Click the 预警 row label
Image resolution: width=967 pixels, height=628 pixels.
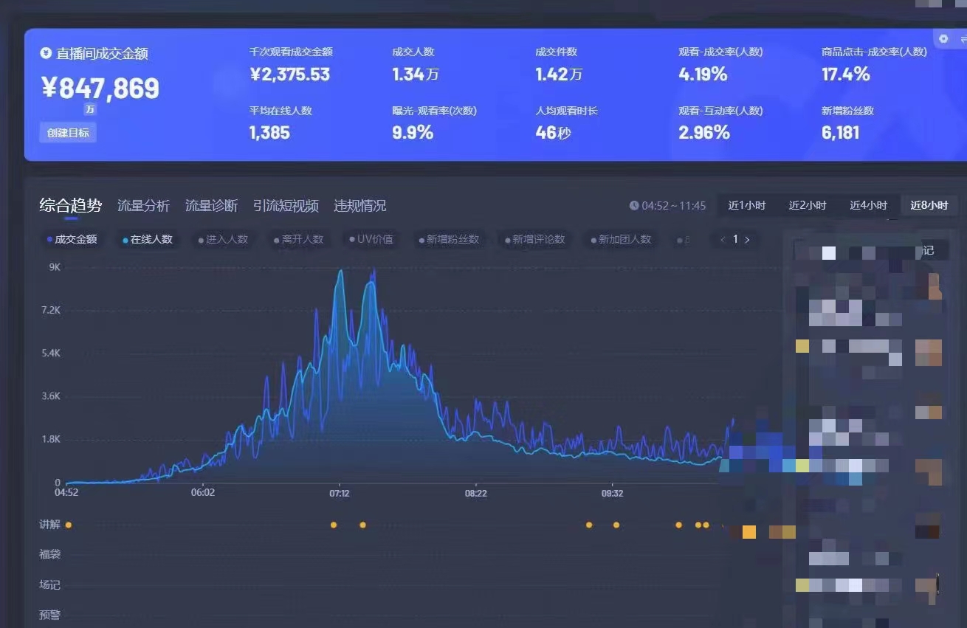49,614
